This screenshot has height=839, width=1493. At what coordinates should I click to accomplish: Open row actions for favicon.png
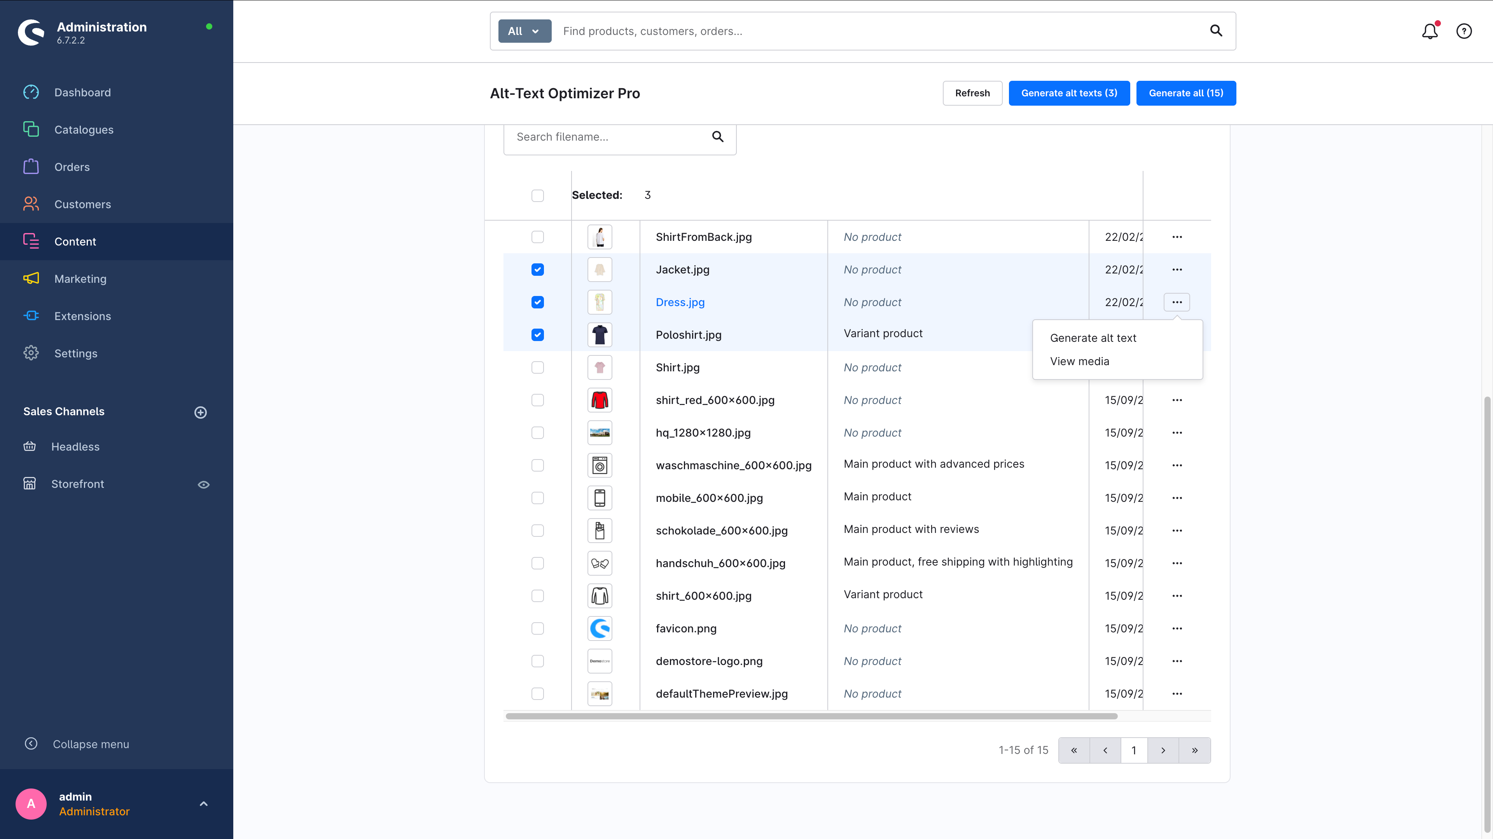[x=1177, y=628]
